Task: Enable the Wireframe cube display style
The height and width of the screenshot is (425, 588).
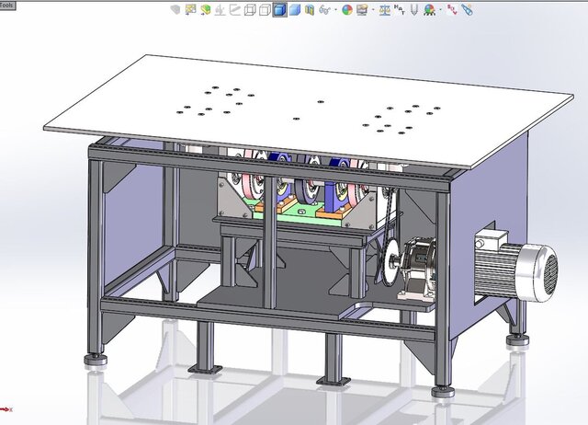Action: point(249,10)
